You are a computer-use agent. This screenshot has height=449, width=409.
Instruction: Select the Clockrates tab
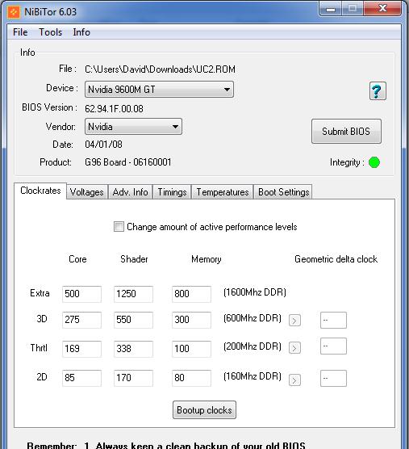(x=40, y=191)
